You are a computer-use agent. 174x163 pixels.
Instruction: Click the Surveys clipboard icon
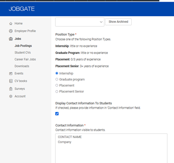pos(11,89)
